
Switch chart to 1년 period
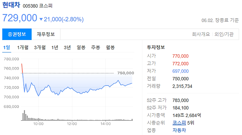[x=55, y=47]
